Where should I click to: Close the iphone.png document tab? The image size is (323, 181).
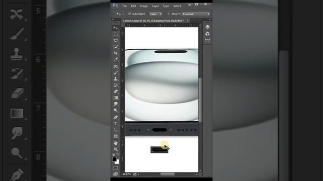point(187,21)
